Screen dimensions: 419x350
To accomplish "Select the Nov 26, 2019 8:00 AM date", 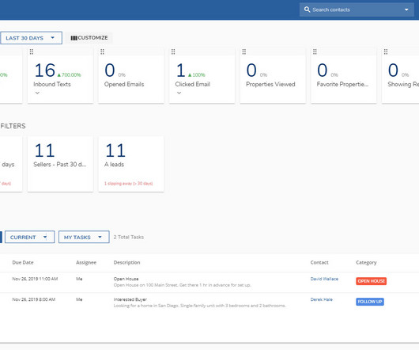I will pos(34,299).
